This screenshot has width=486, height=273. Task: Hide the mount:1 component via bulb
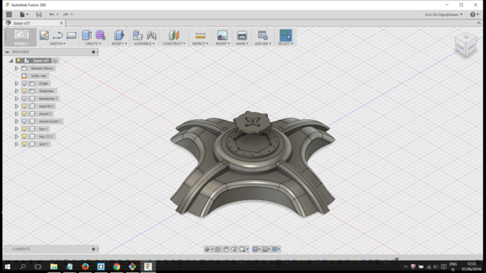[24, 114]
